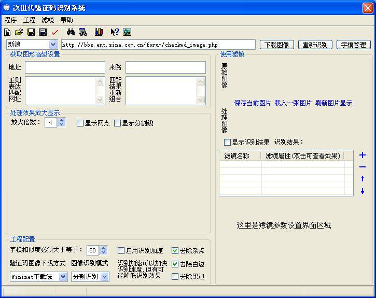Open a project with the folder icon
The width and height of the screenshot is (376, 298).
(19, 32)
